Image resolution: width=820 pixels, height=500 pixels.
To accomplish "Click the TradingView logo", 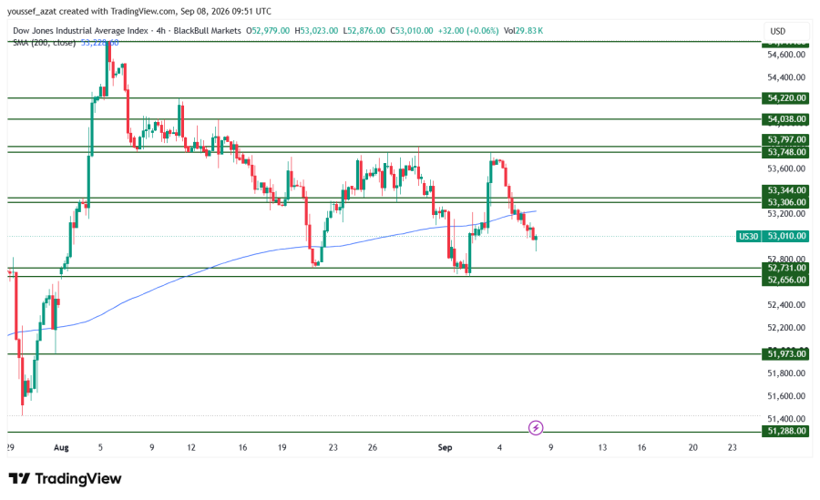I will click(x=66, y=478).
